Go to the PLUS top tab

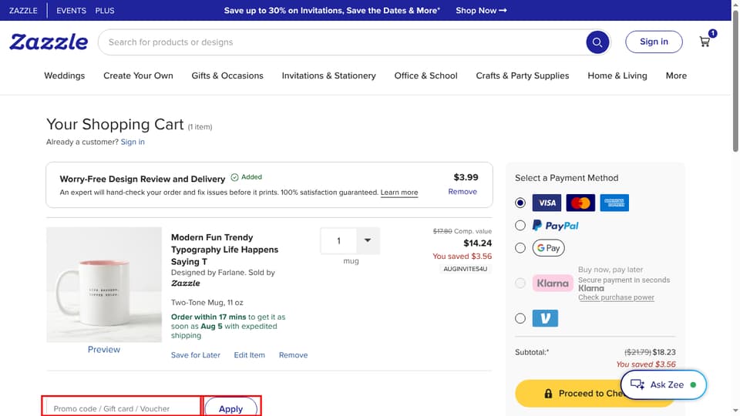[x=105, y=10]
